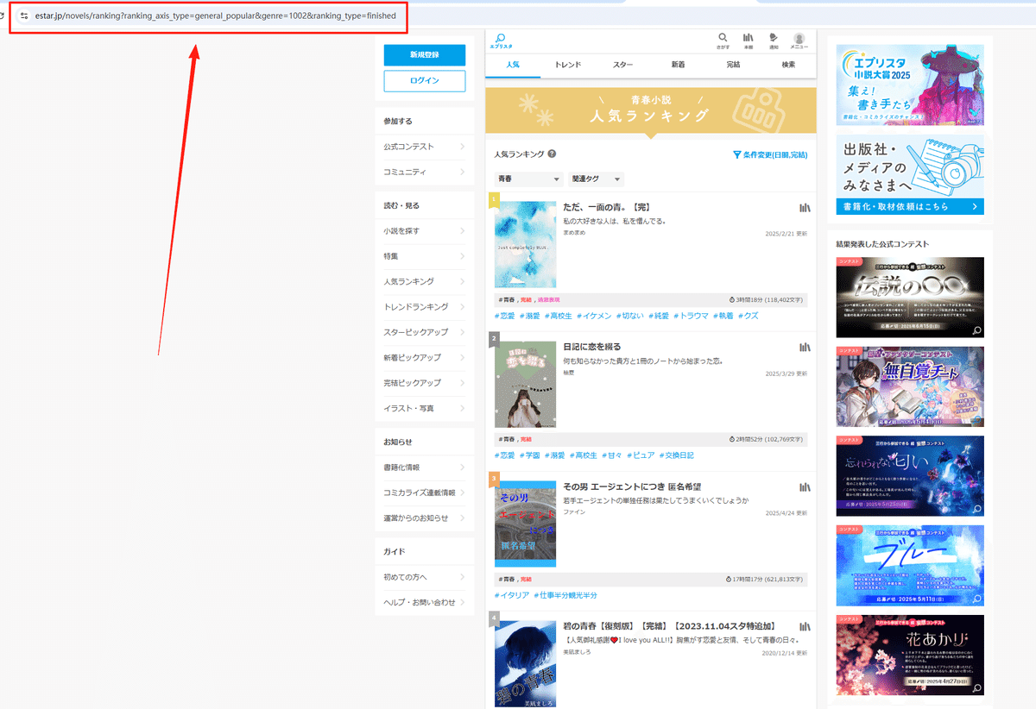
Task: Open the さがす search icon
Action: click(x=723, y=41)
